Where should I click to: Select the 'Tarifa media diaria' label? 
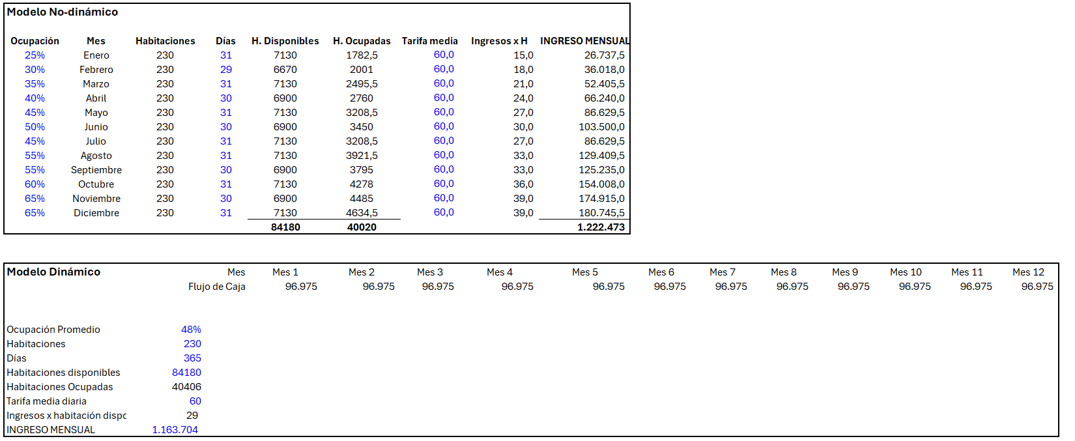(x=46, y=401)
